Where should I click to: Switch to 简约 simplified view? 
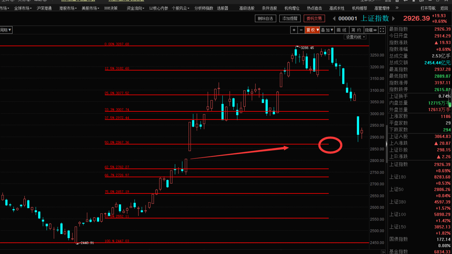(356, 30)
